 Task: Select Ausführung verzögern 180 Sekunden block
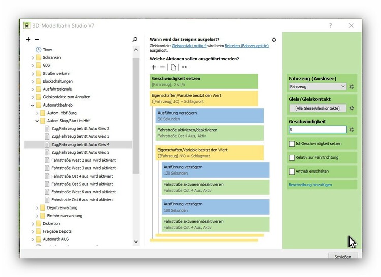coord(215,207)
